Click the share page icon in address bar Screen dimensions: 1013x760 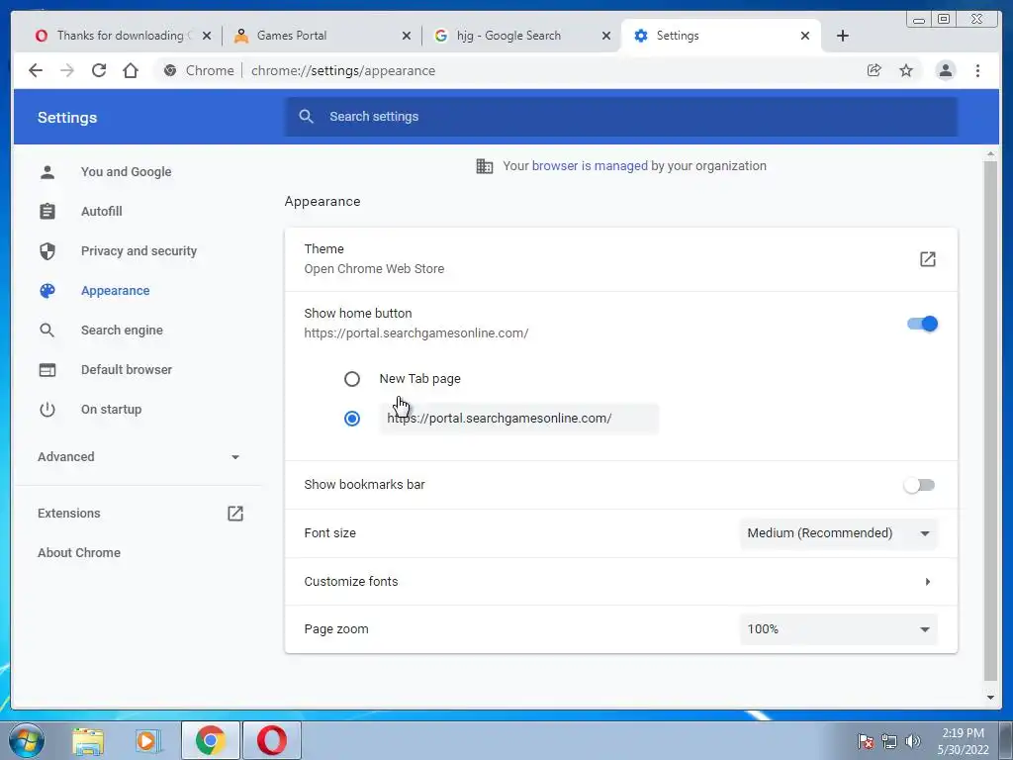pyautogui.click(x=875, y=70)
